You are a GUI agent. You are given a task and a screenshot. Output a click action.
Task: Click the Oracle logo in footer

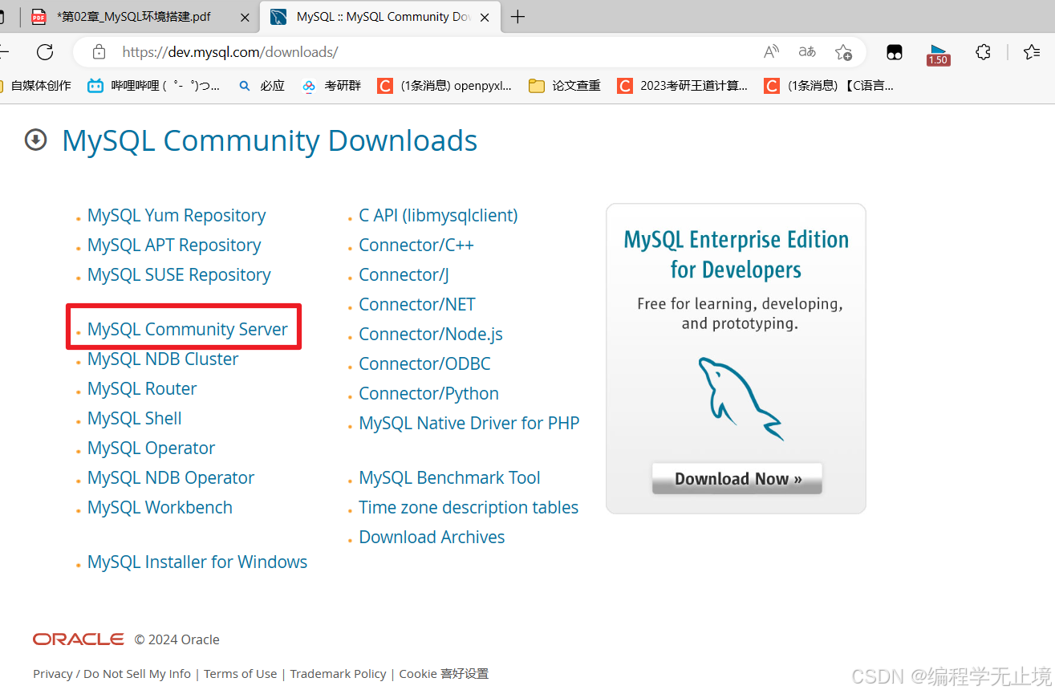coord(79,639)
